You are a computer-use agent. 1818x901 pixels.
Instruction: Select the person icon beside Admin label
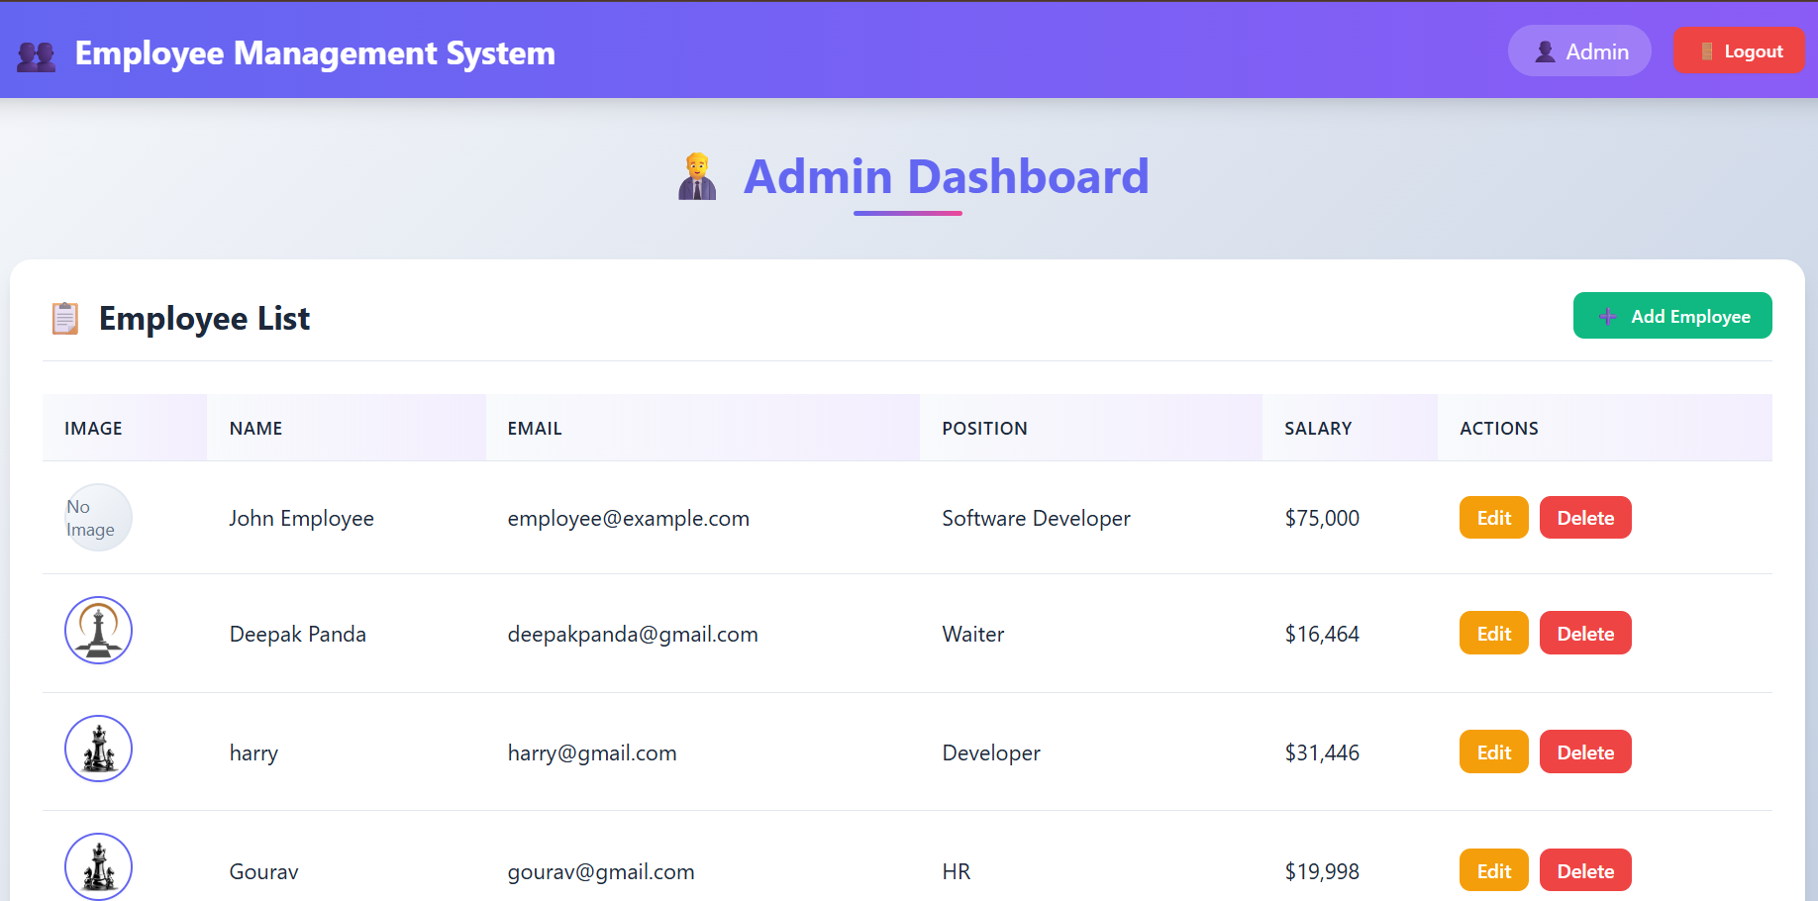[x=1545, y=50]
